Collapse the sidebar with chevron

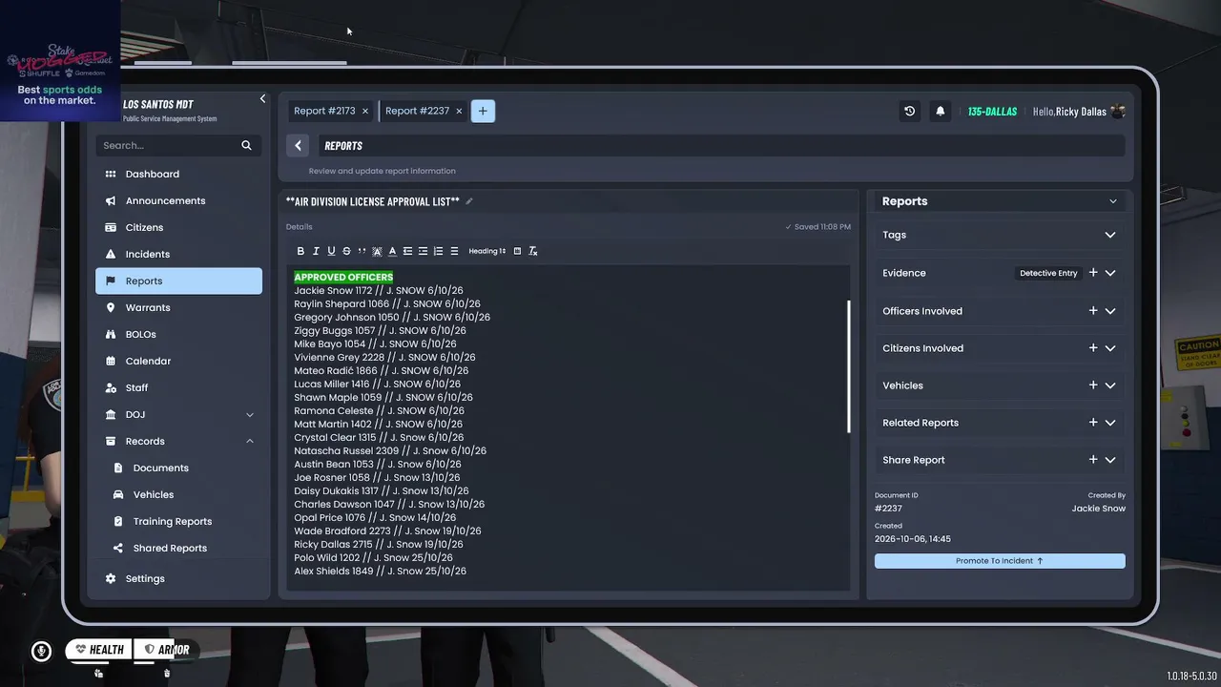(262, 98)
